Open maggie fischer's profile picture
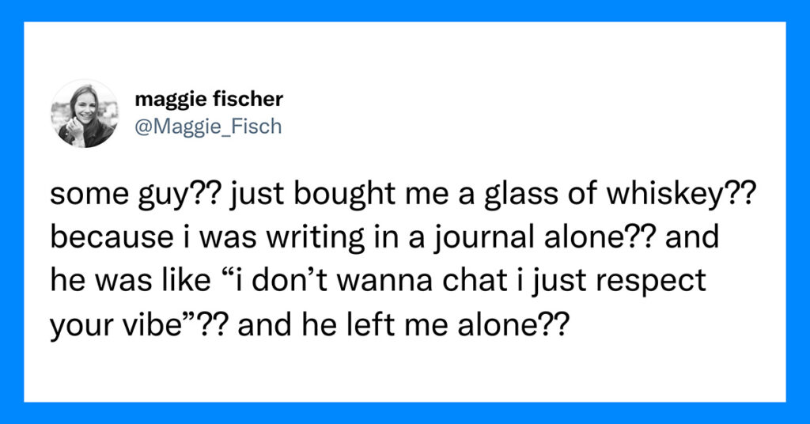Viewport: 810px width, 424px height. [x=85, y=114]
